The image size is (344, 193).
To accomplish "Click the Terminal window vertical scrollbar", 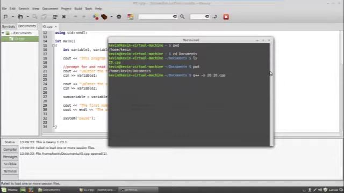I will click(x=271, y=94).
